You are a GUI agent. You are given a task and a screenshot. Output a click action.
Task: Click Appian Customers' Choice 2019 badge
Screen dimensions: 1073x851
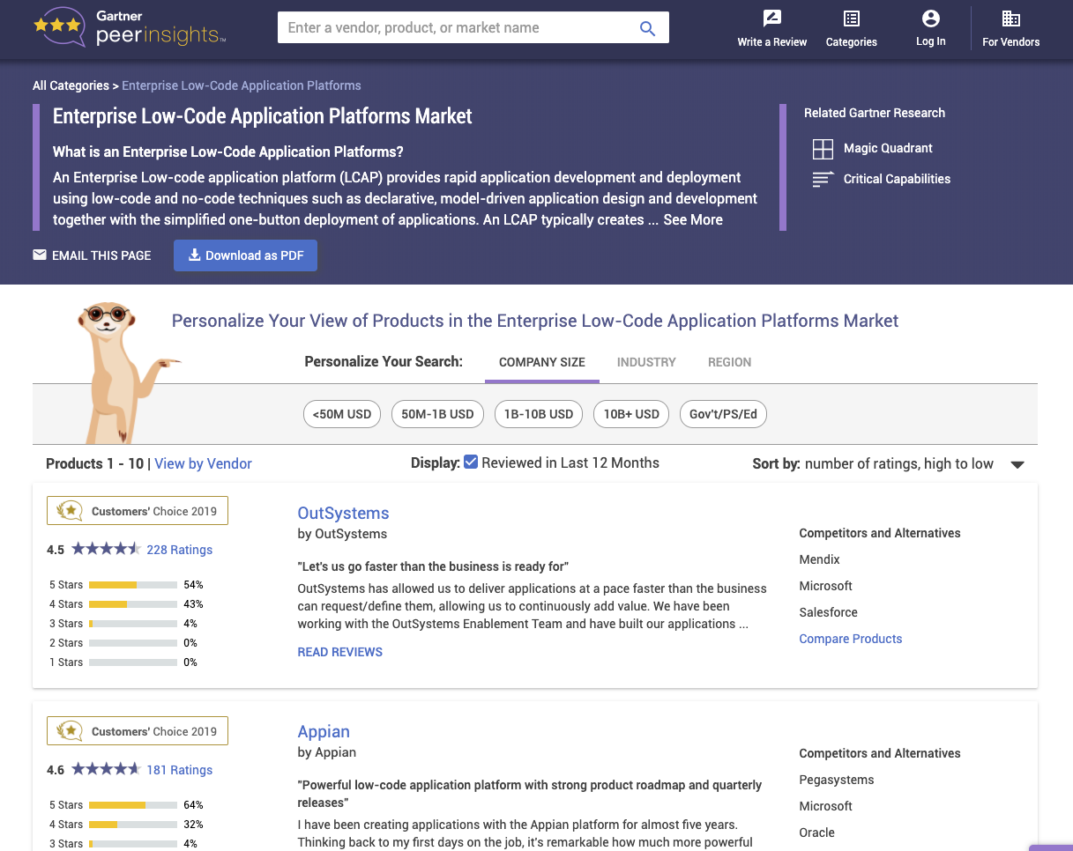[x=138, y=731]
